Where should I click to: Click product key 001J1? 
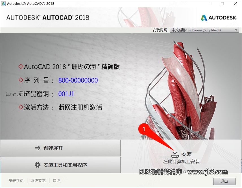(66, 94)
